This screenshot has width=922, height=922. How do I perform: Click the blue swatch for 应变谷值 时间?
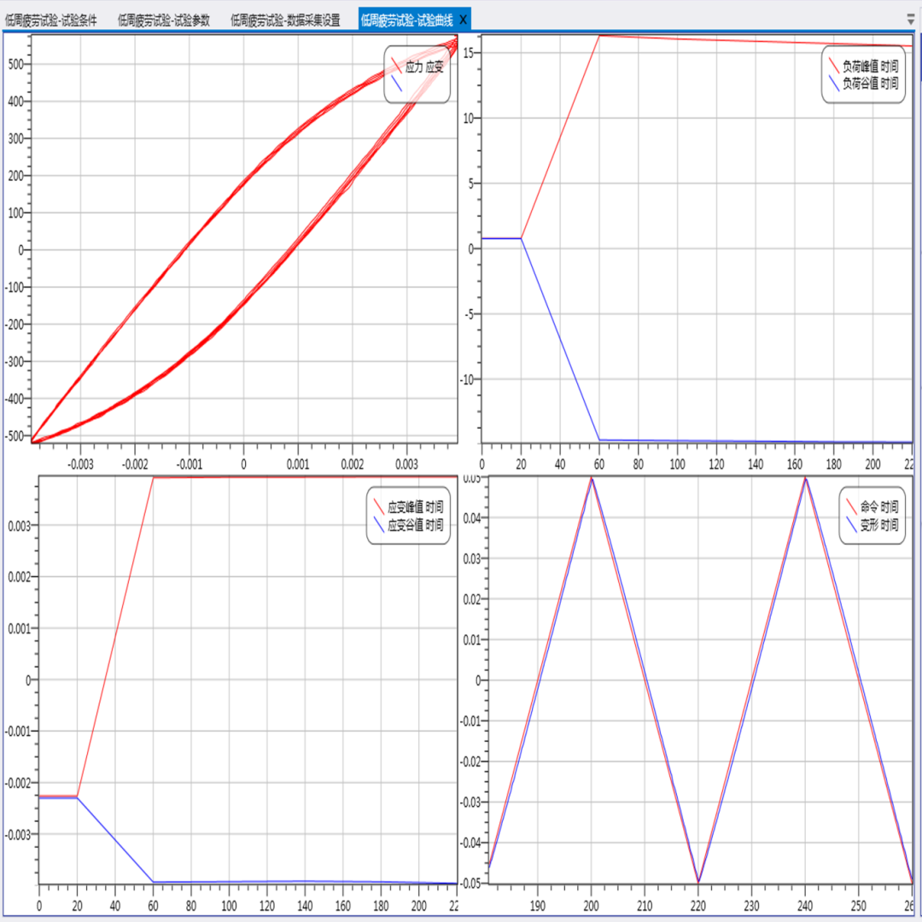pyautogui.click(x=379, y=524)
